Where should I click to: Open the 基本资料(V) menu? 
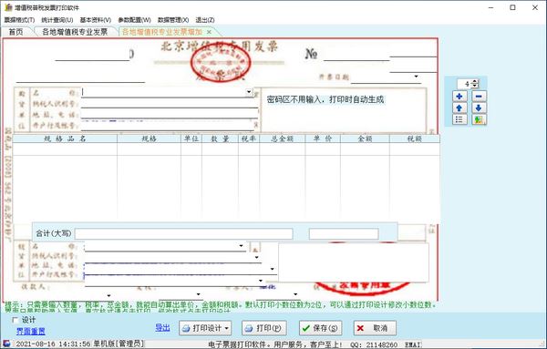point(96,20)
